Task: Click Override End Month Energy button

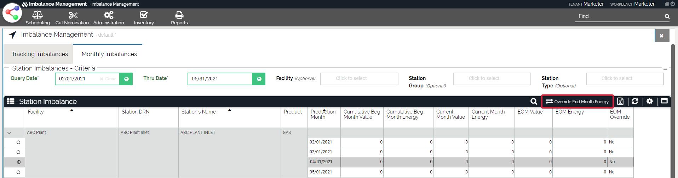Action: click(x=578, y=102)
